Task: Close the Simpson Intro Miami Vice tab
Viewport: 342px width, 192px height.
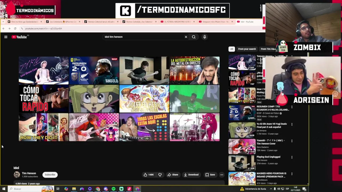Action: point(232,22)
